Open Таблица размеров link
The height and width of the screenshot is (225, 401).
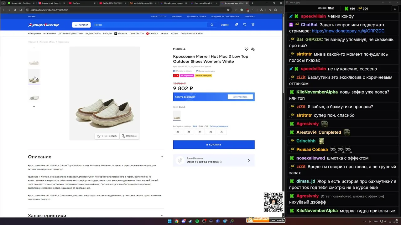219,127
